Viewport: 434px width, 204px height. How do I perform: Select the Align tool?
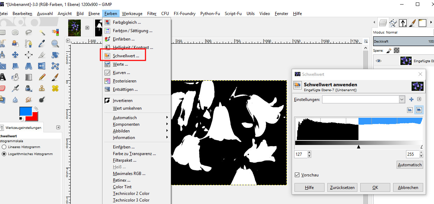pyautogui.click(x=29, y=55)
